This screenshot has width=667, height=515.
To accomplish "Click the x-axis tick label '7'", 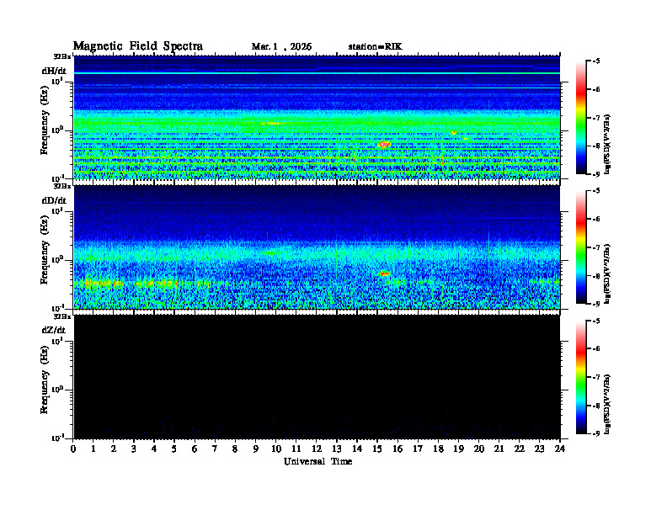I will [x=215, y=449].
